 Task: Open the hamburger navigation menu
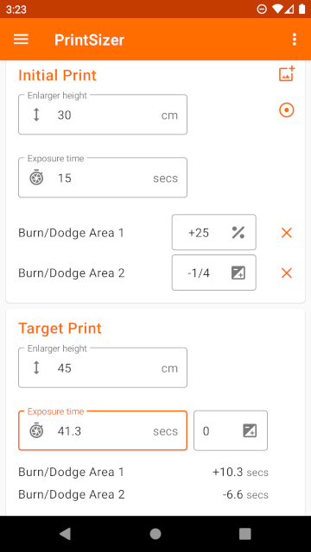pos(21,40)
